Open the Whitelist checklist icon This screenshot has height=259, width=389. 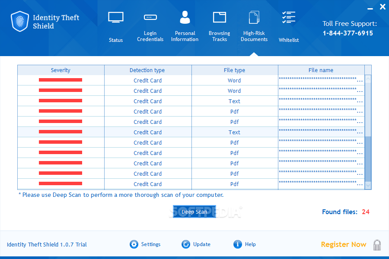coord(289,17)
